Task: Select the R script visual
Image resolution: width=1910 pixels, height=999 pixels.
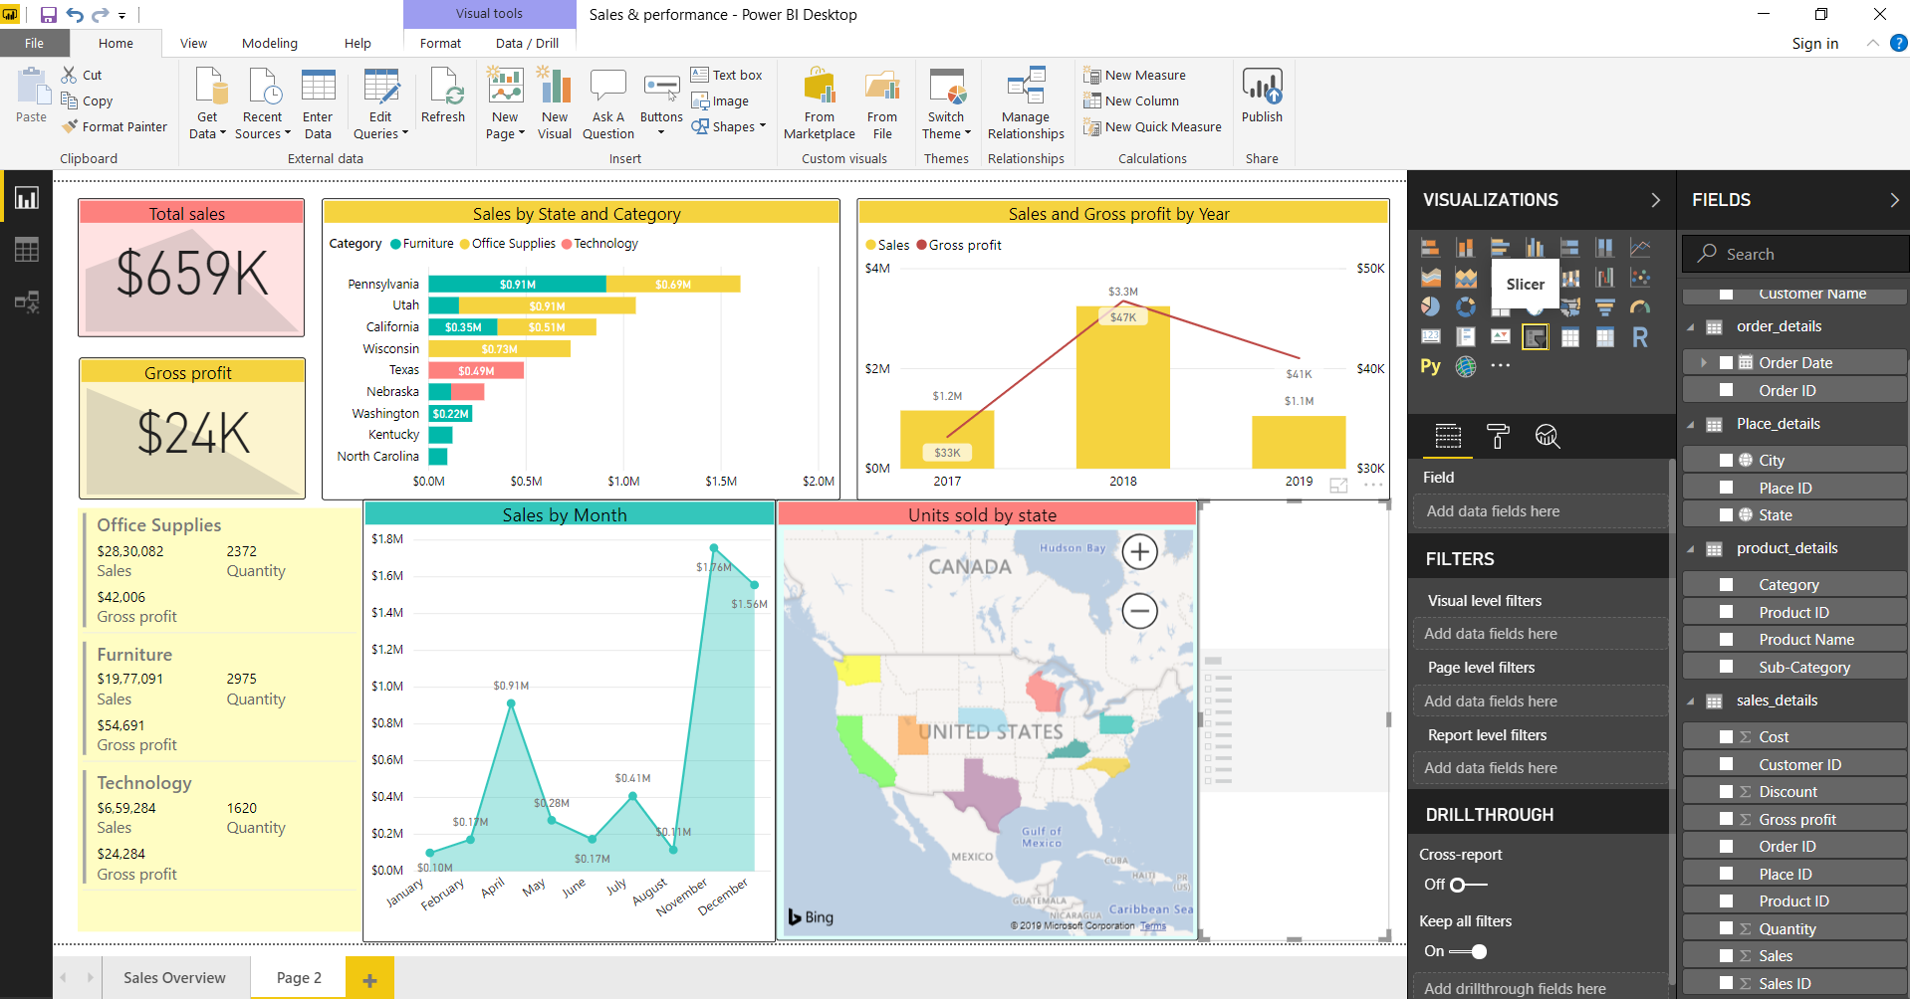Action: (x=1639, y=337)
